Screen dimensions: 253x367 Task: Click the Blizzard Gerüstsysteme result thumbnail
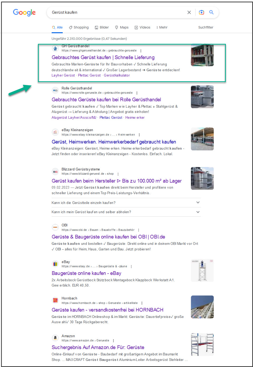coord(202,178)
